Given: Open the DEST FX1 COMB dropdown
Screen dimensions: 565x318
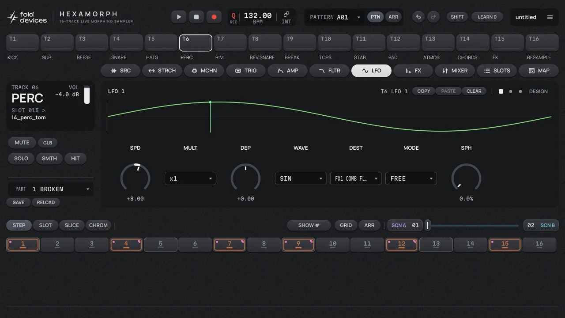Looking at the screenshot, I should point(356,178).
